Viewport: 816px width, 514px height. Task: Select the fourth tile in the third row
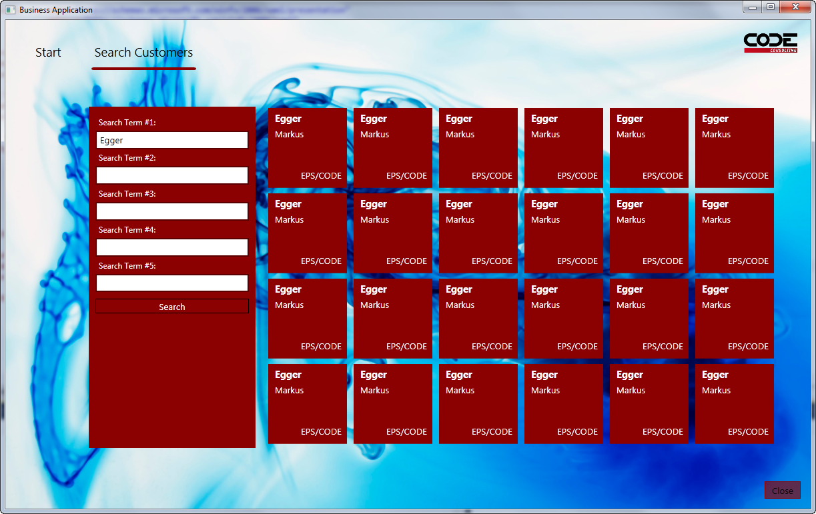pos(564,318)
